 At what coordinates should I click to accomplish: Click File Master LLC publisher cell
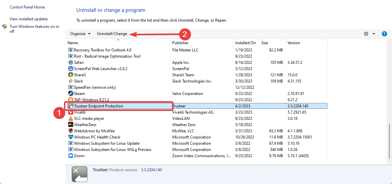[x=185, y=50]
